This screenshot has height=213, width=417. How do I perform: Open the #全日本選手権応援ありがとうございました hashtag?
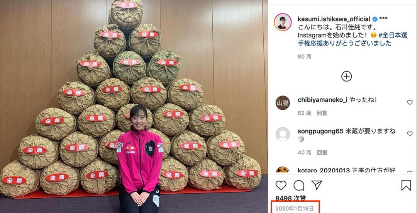(x=353, y=39)
